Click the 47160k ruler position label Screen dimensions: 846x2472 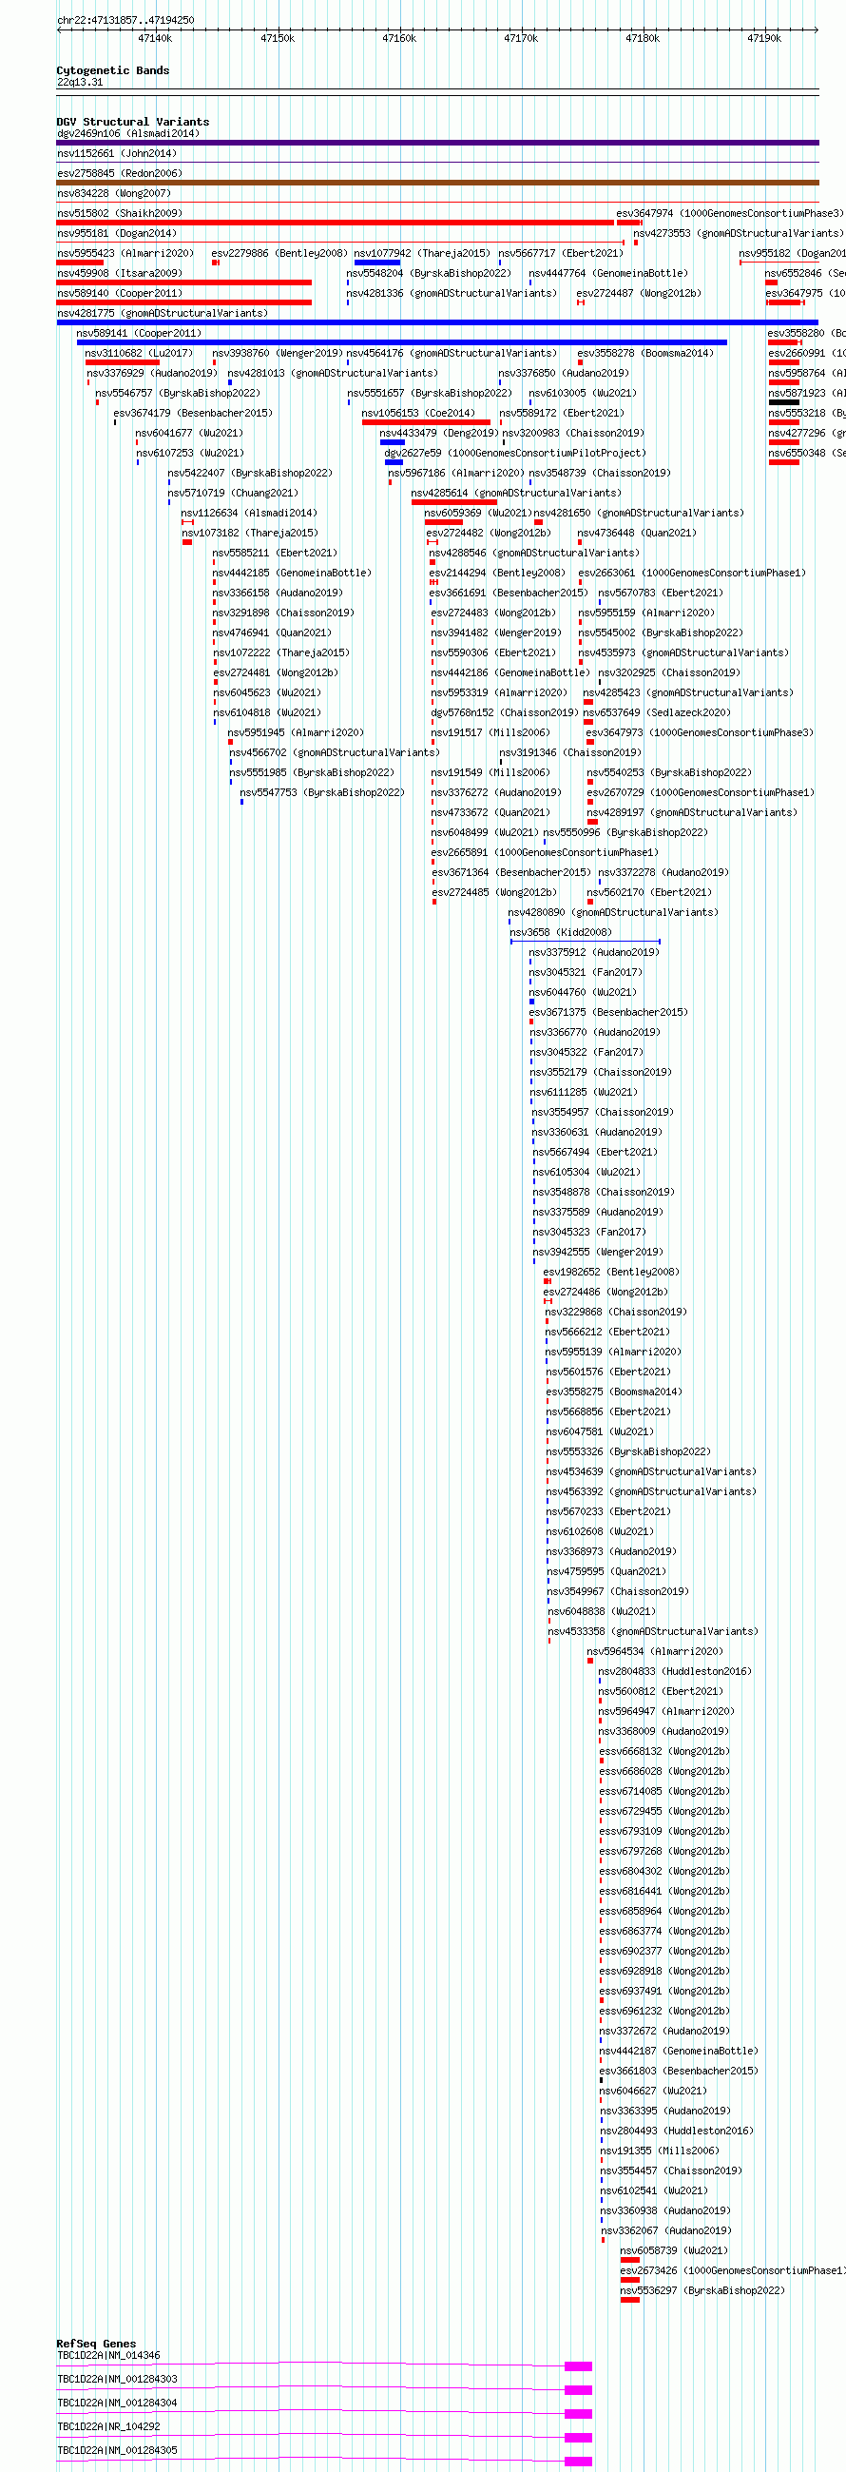click(x=399, y=38)
